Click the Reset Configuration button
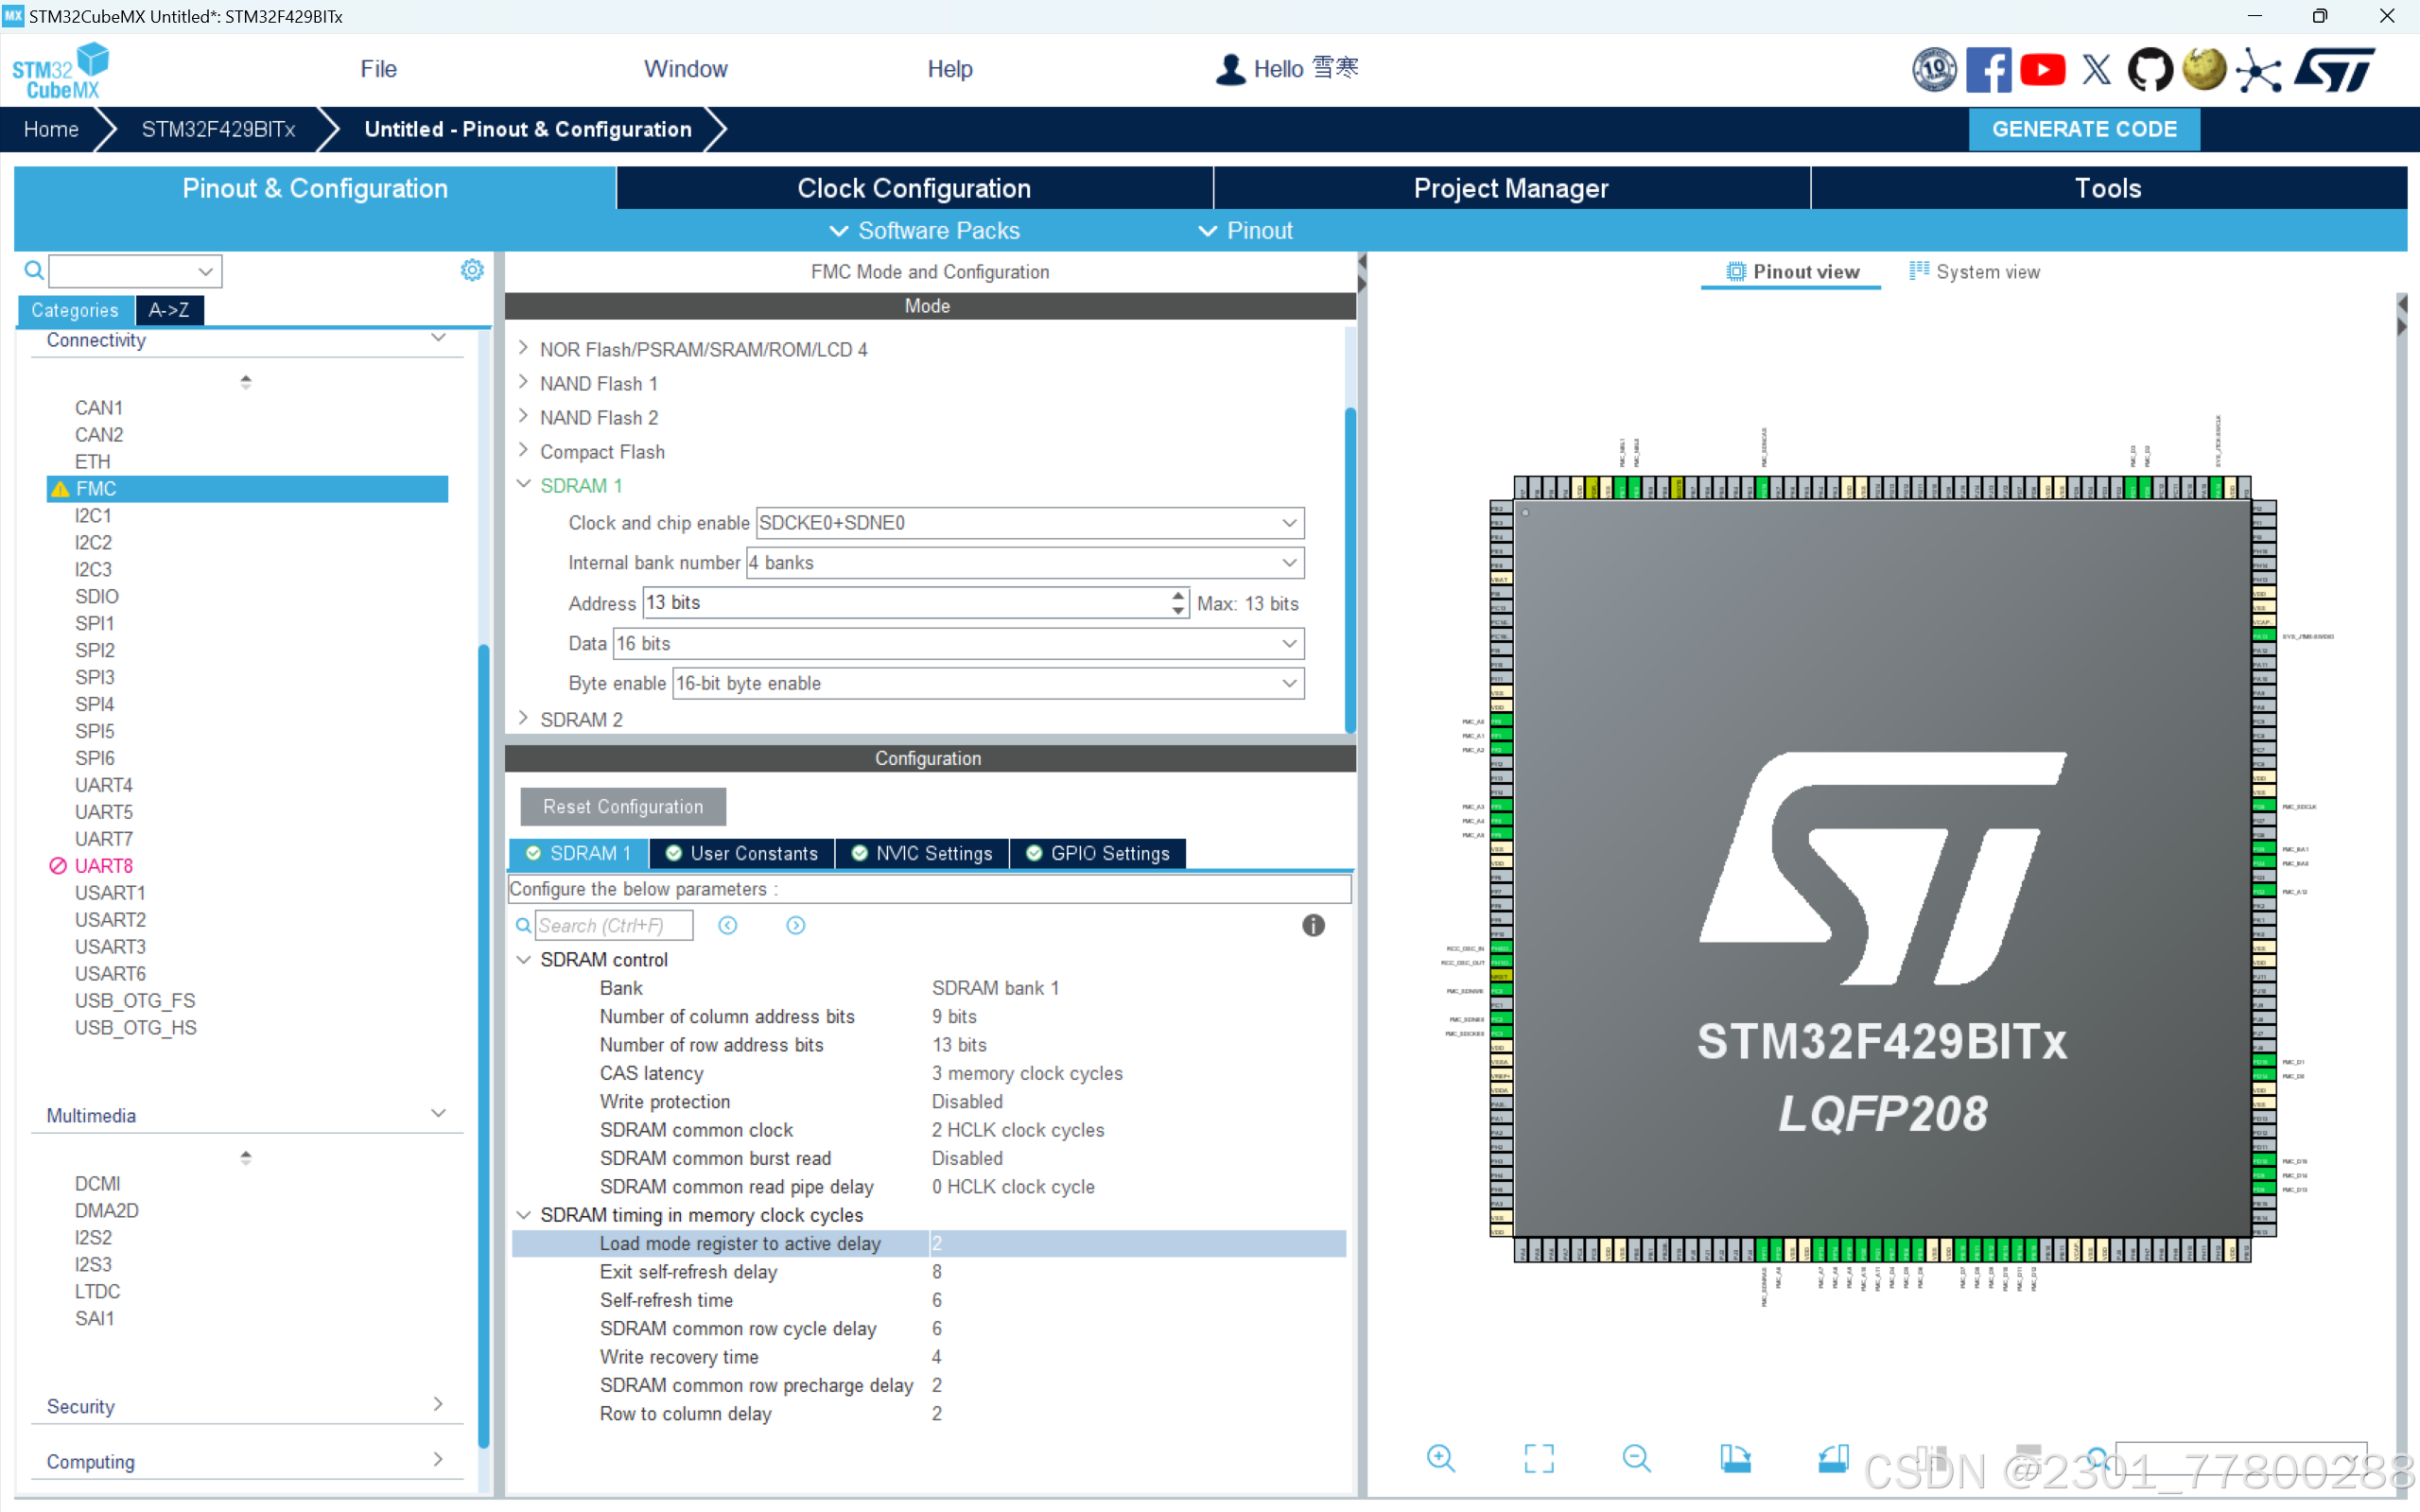 coord(622,806)
